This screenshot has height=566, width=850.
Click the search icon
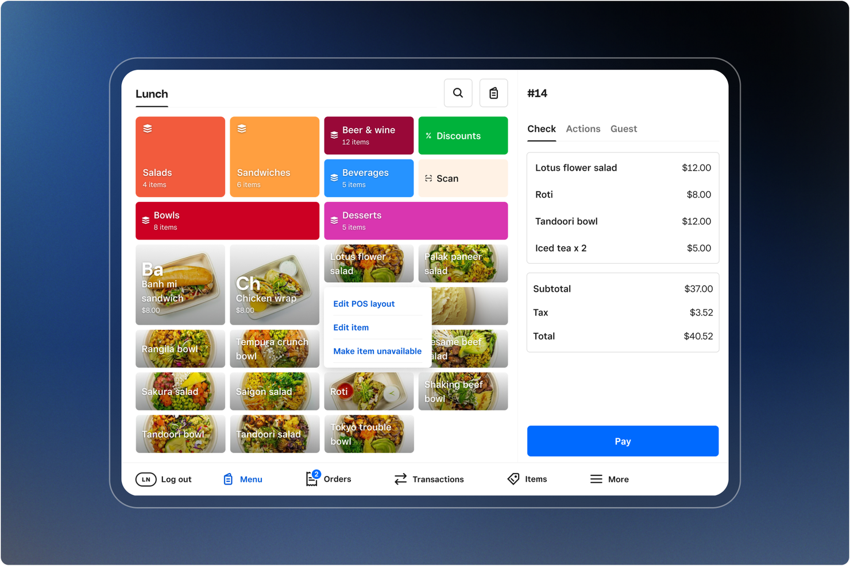pos(458,92)
